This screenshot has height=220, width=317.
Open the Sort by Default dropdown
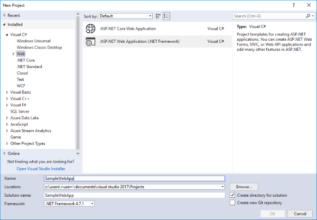[126, 16]
